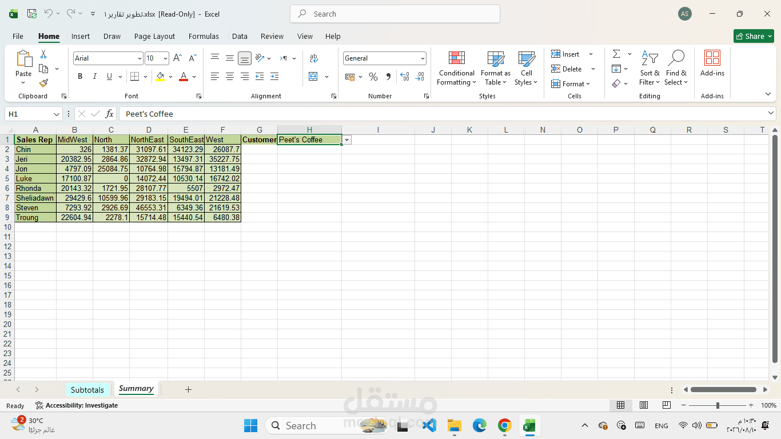Toggle Wrap Text
The width and height of the screenshot is (781, 439).
point(313,58)
